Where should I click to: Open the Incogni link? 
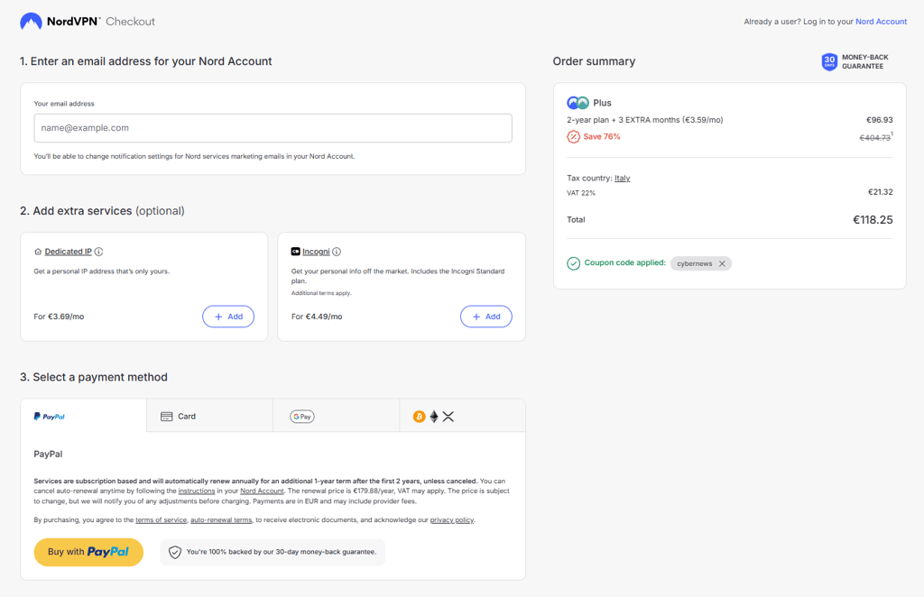click(316, 252)
